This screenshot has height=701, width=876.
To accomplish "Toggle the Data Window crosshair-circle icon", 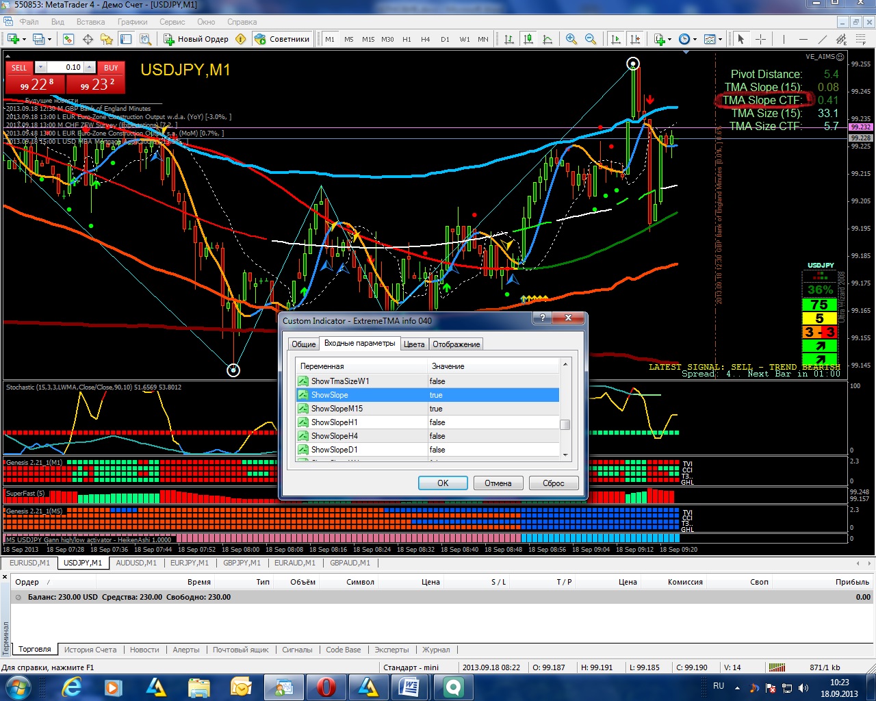I will (88, 39).
